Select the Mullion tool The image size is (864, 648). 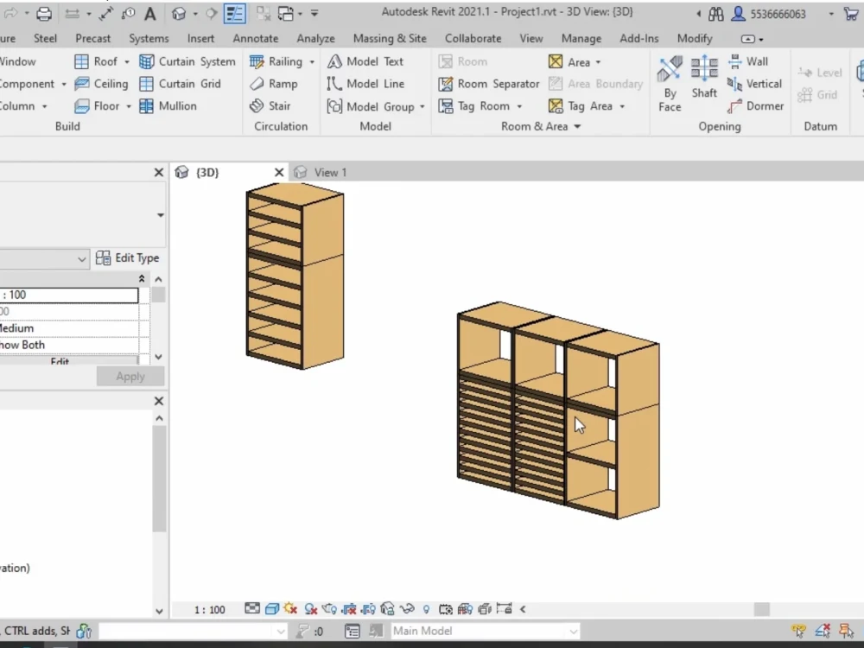(x=168, y=105)
